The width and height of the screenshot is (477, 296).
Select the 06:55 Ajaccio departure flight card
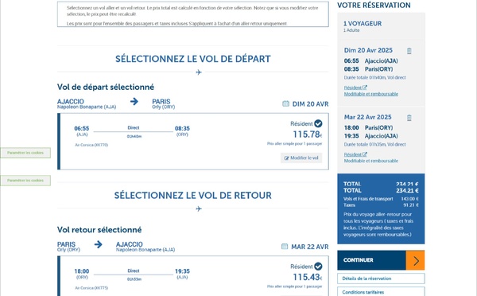pyautogui.click(x=193, y=142)
